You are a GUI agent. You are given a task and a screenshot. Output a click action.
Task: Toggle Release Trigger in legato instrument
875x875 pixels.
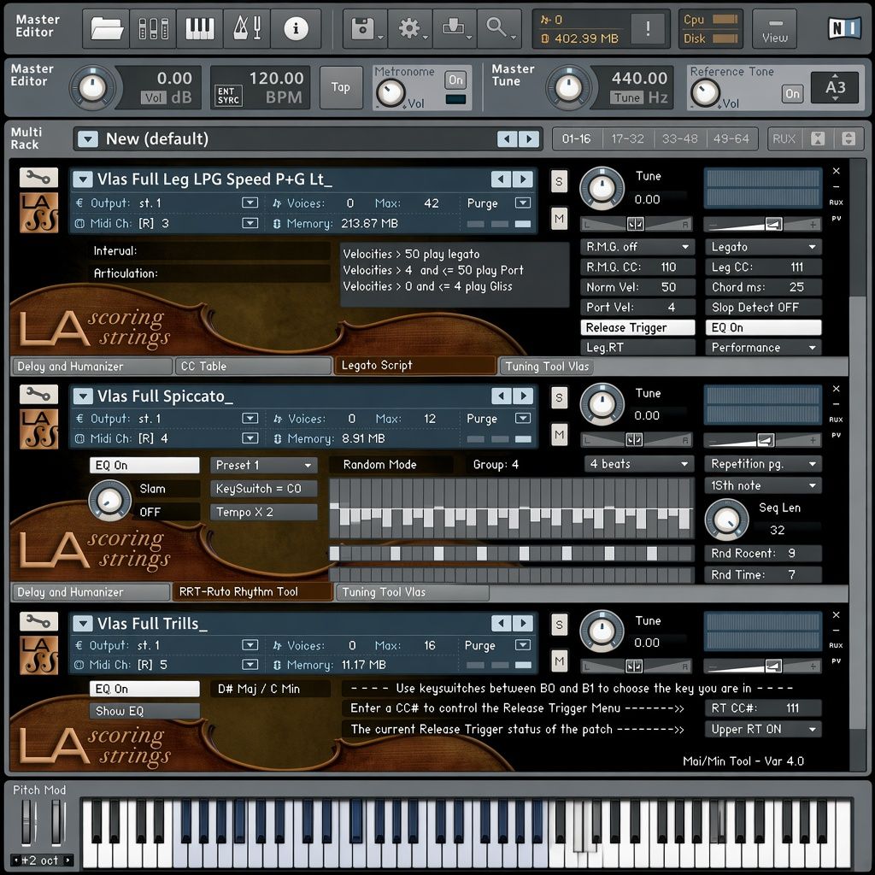click(x=637, y=327)
